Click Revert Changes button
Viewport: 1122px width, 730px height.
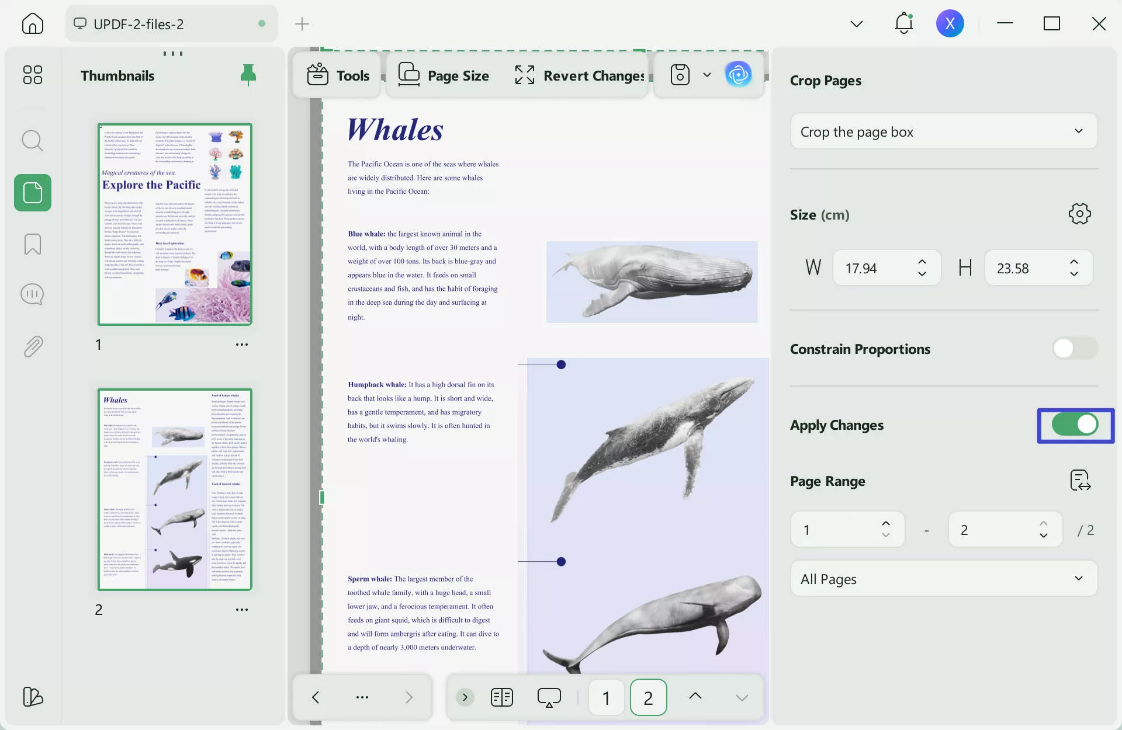coord(580,75)
